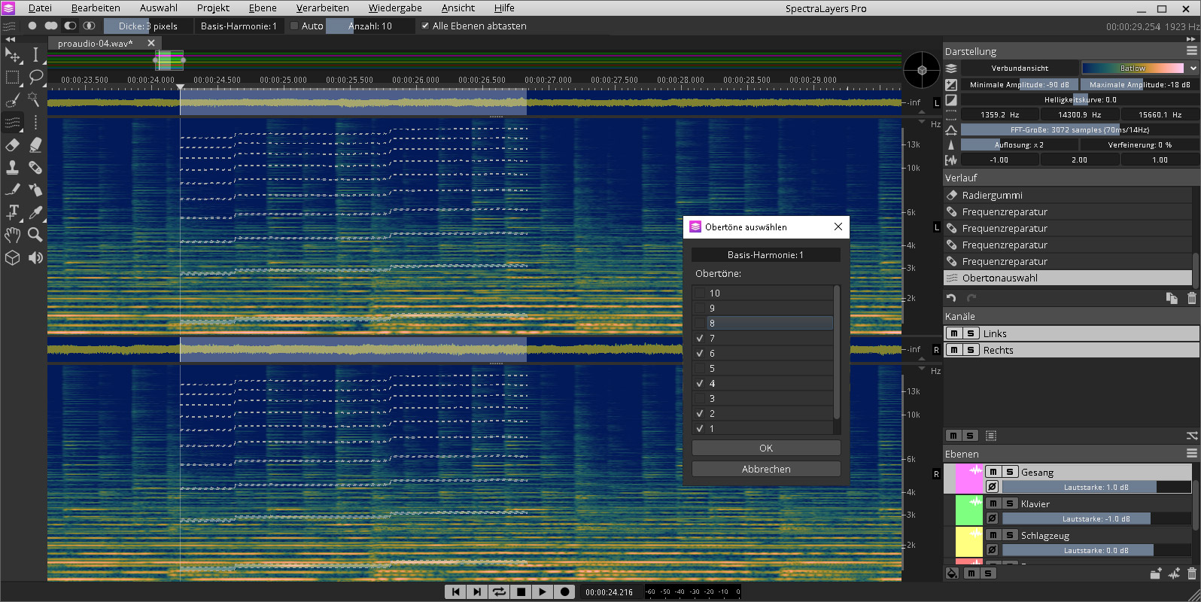
Task: Delete layer with trash icon in Ebenen
Action: pos(1191,573)
